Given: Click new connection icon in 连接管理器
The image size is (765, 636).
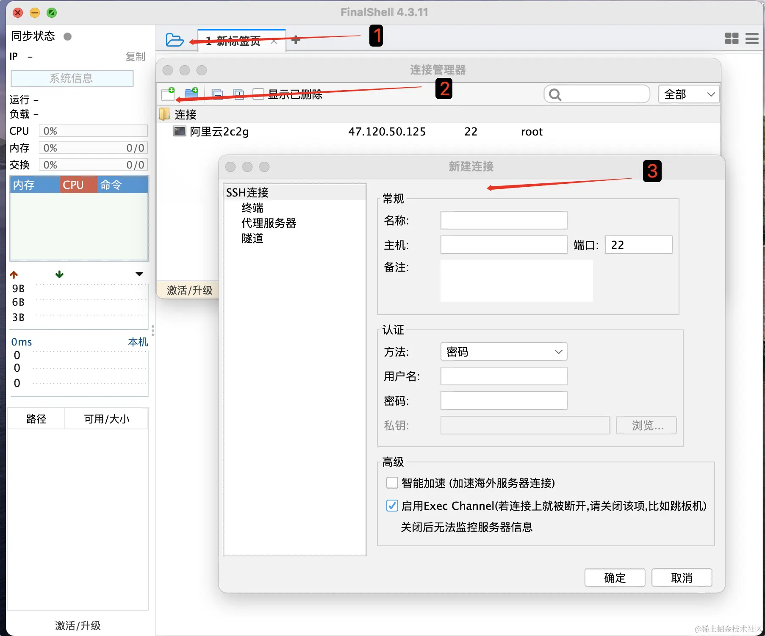Looking at the screenshot, I should point(168,94).
